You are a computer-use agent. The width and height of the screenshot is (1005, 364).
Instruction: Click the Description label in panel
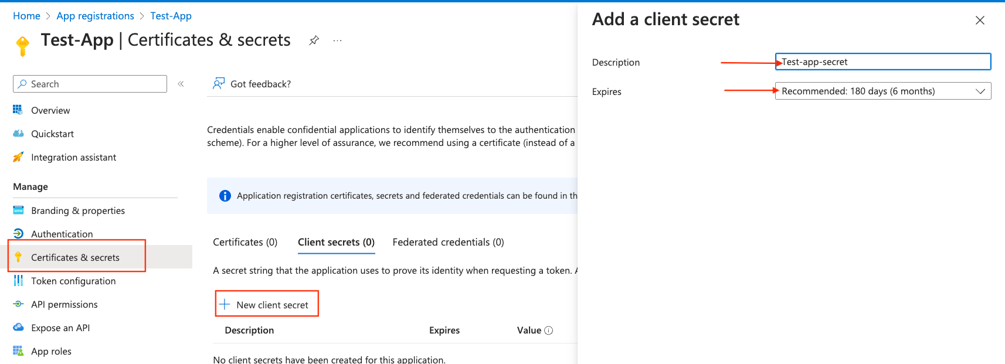coord(616,62)
